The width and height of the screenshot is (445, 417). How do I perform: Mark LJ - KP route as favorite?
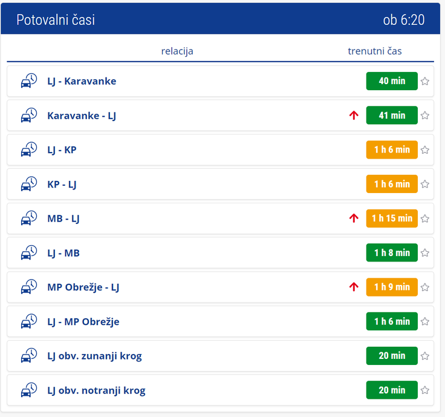425,149
